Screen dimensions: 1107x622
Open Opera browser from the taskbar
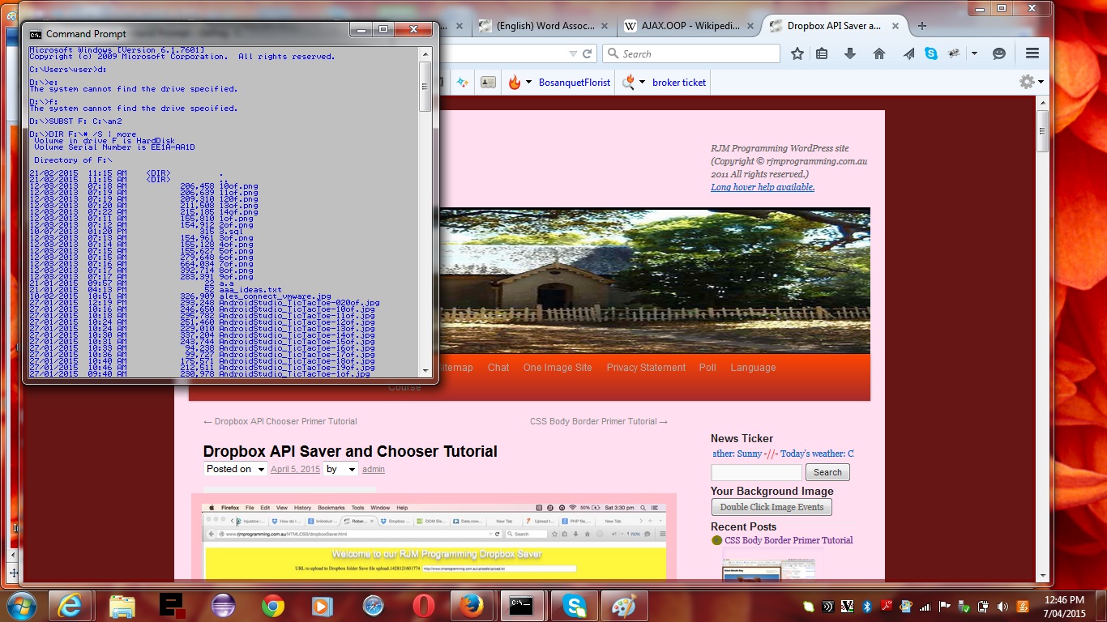423,605
